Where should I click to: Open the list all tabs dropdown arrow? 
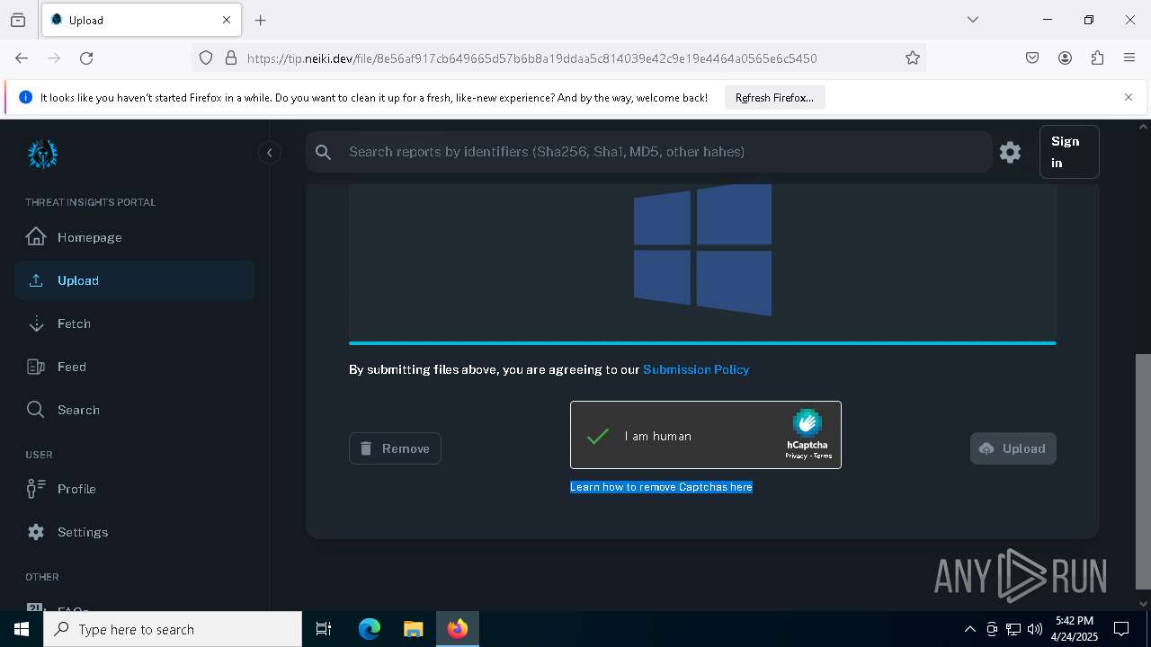(x=972, y=20)
